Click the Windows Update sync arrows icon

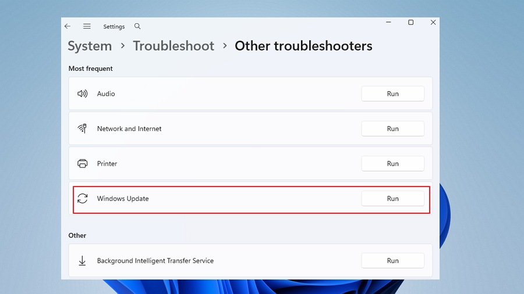[x=82, y=198]
